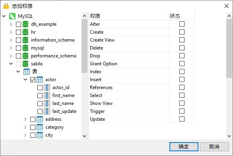
Task: Click the sakila database icon
Action: click(25, 64)
